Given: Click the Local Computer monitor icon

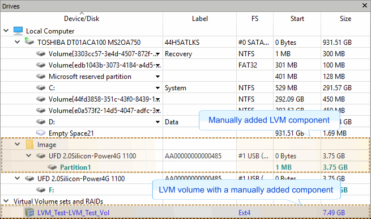Looking at the screenshot, I should [18, 31].
